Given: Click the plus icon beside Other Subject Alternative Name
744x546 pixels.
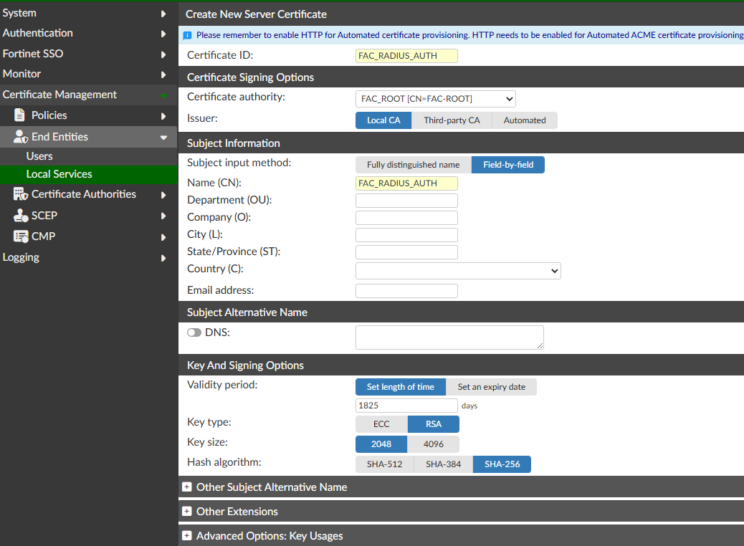Looking at the screenshot, I should click(x=187, y=487).
